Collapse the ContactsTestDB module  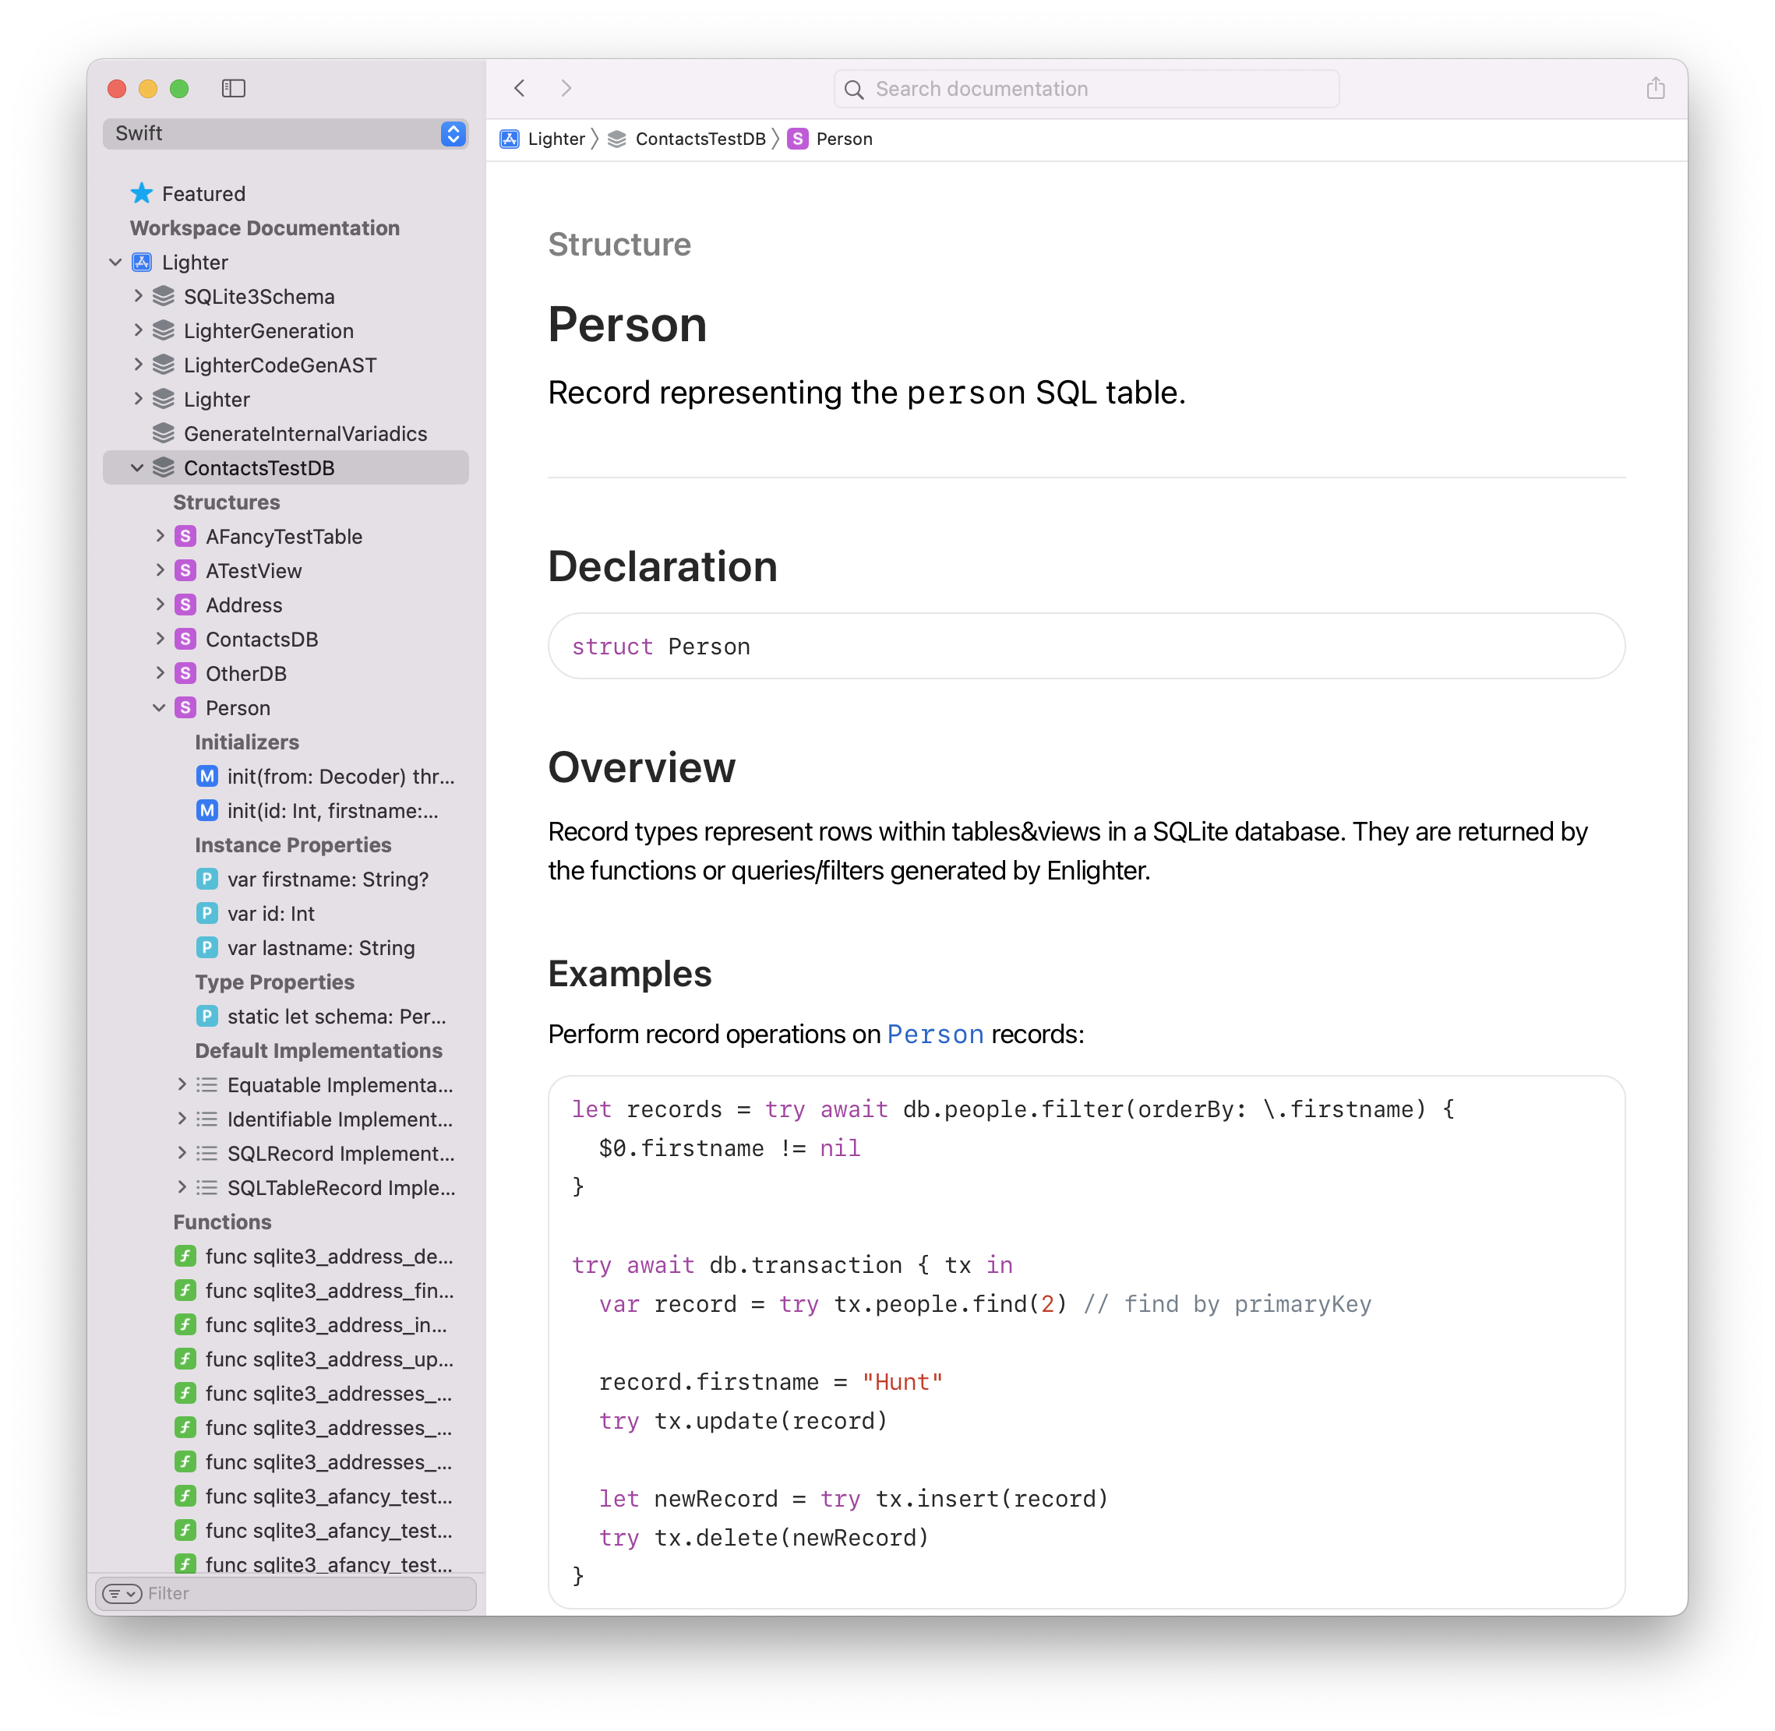pyautogui.click(x=137, y=468)
